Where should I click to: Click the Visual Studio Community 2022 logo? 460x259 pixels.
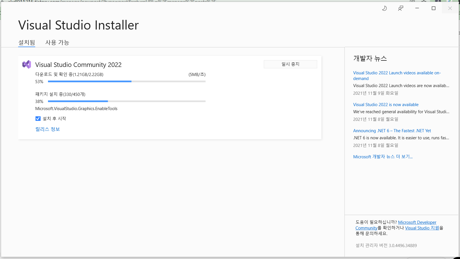(x=27, y=64)
